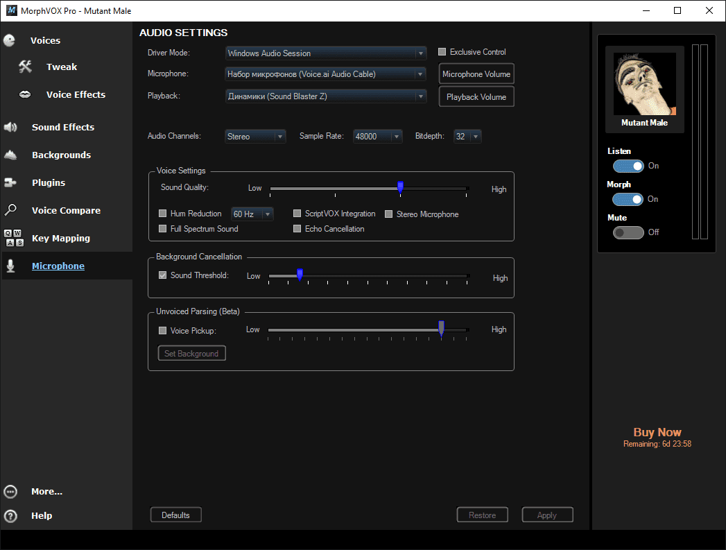Click the Voices face icon
Image resolution: width=726 pixels, height=550 pixels.
pyautogui.click(x=9, y=41)
